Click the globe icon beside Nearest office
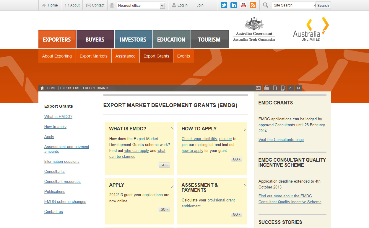Viewport: 369px width, 228px height. (112, 5)
